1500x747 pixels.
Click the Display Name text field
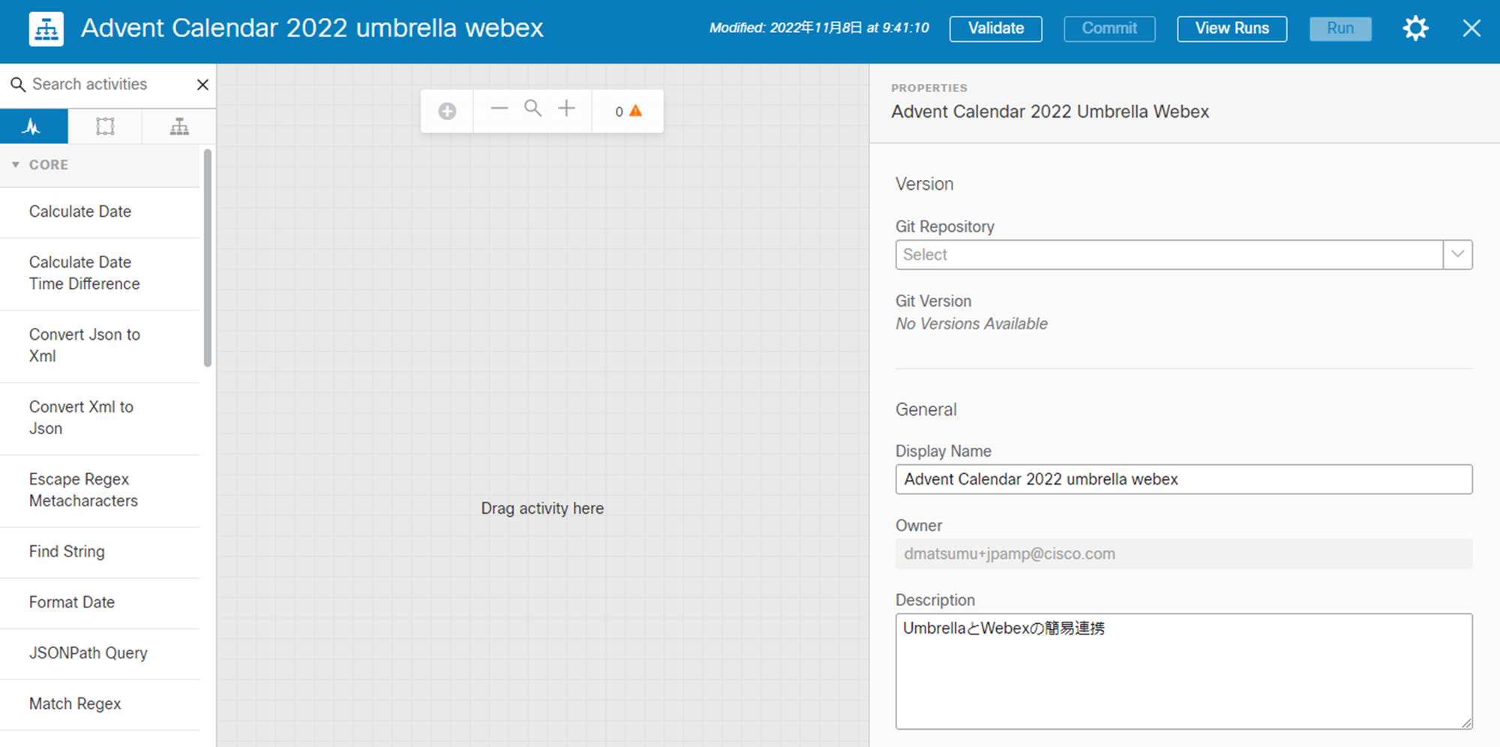point(1183,479)
